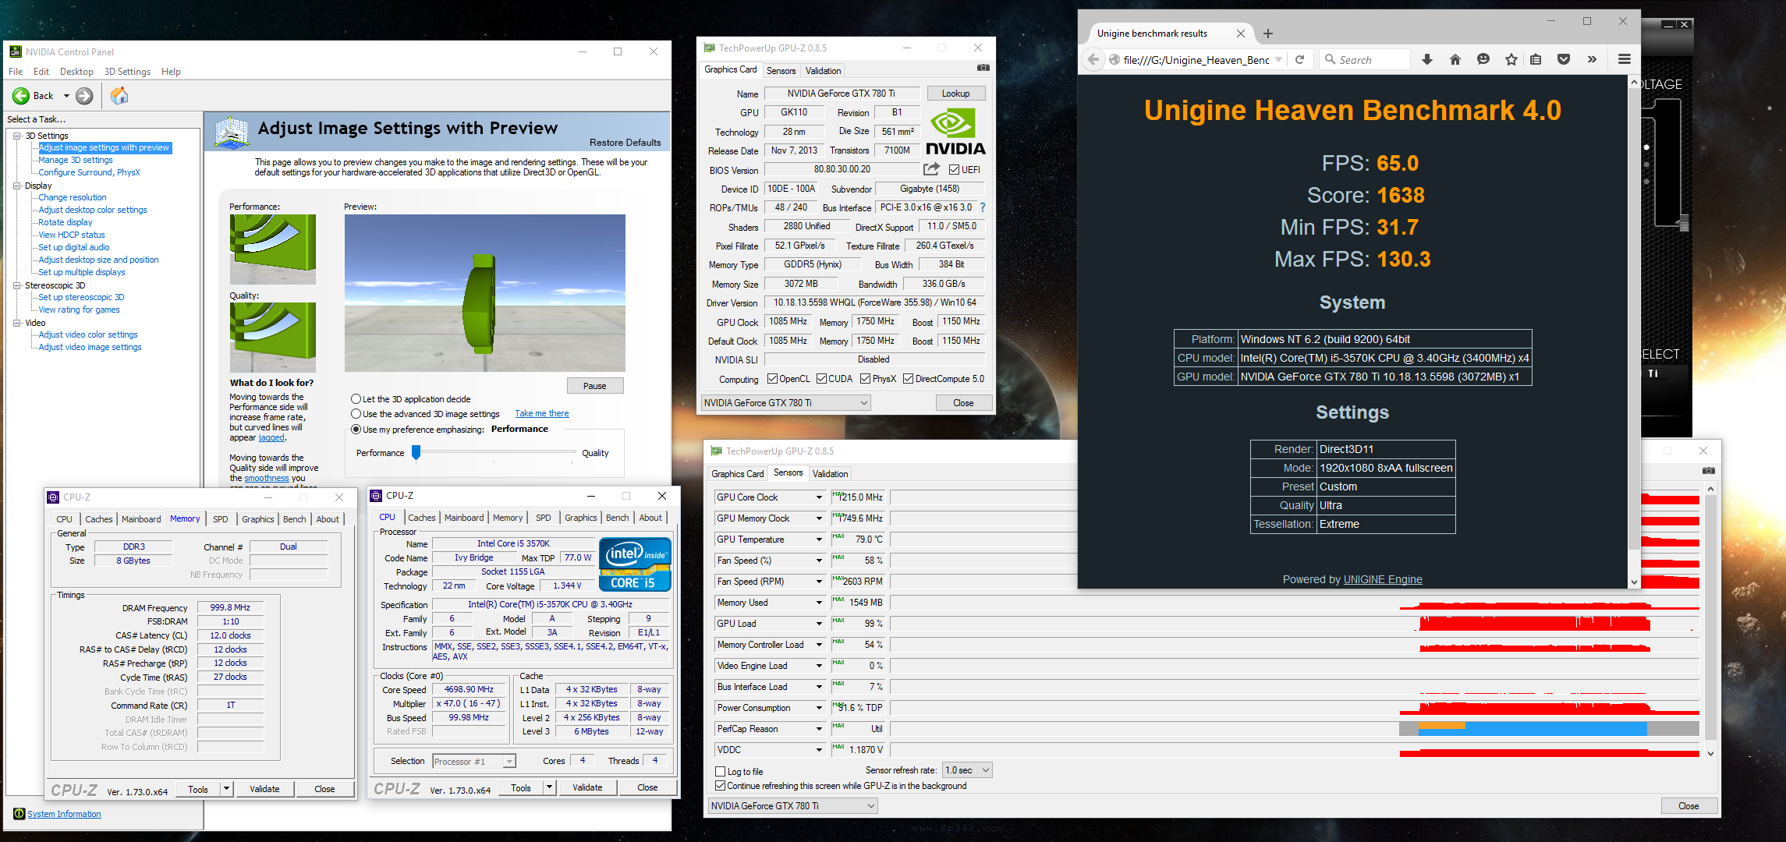1786x842 pixels.
Task: Open the Firefox hamburger menu
Action: [x=1625, y=60]
